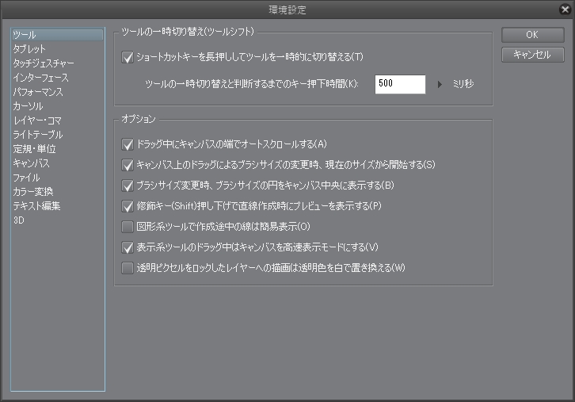Open パフォーマンス settings category
The image size is (575, 402).
38,92
